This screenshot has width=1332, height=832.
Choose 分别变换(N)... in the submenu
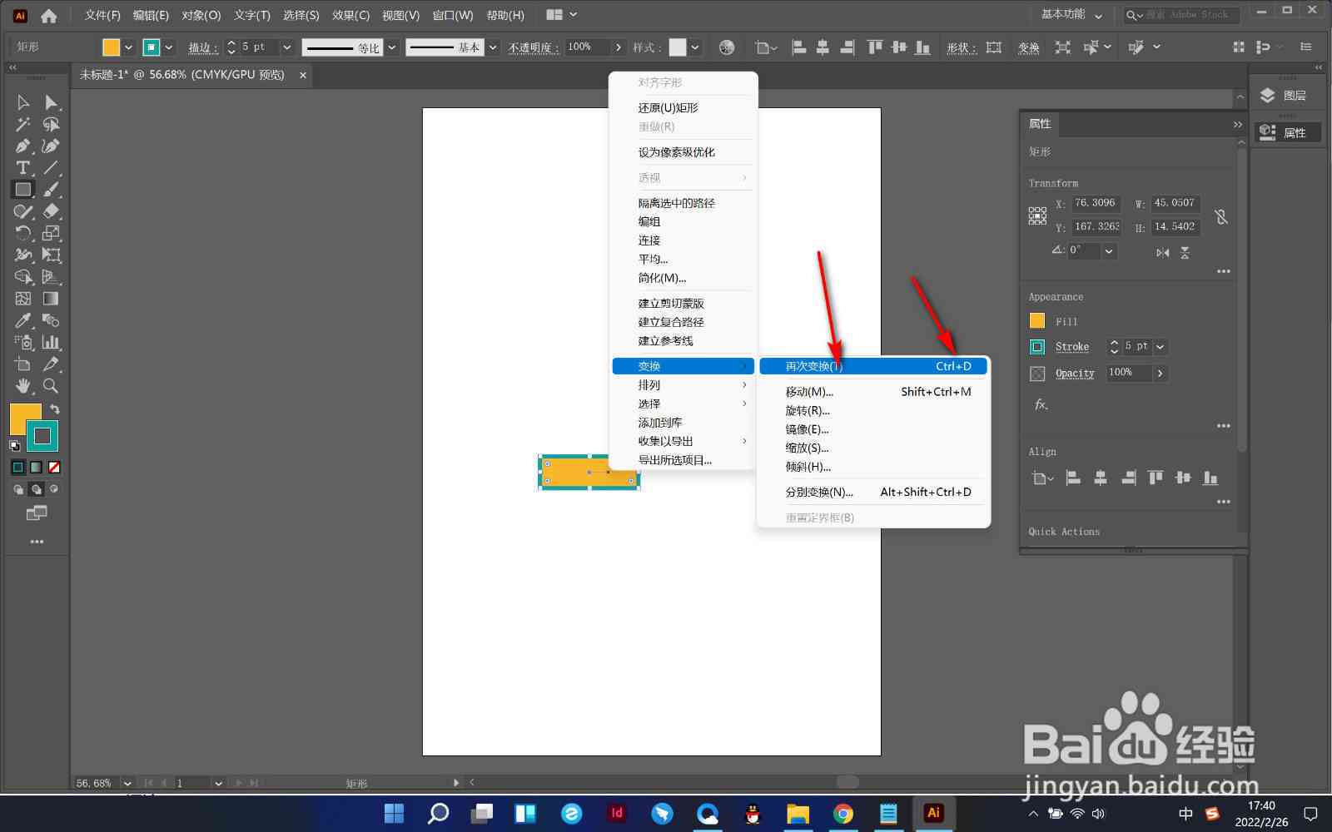click(873, 492)
